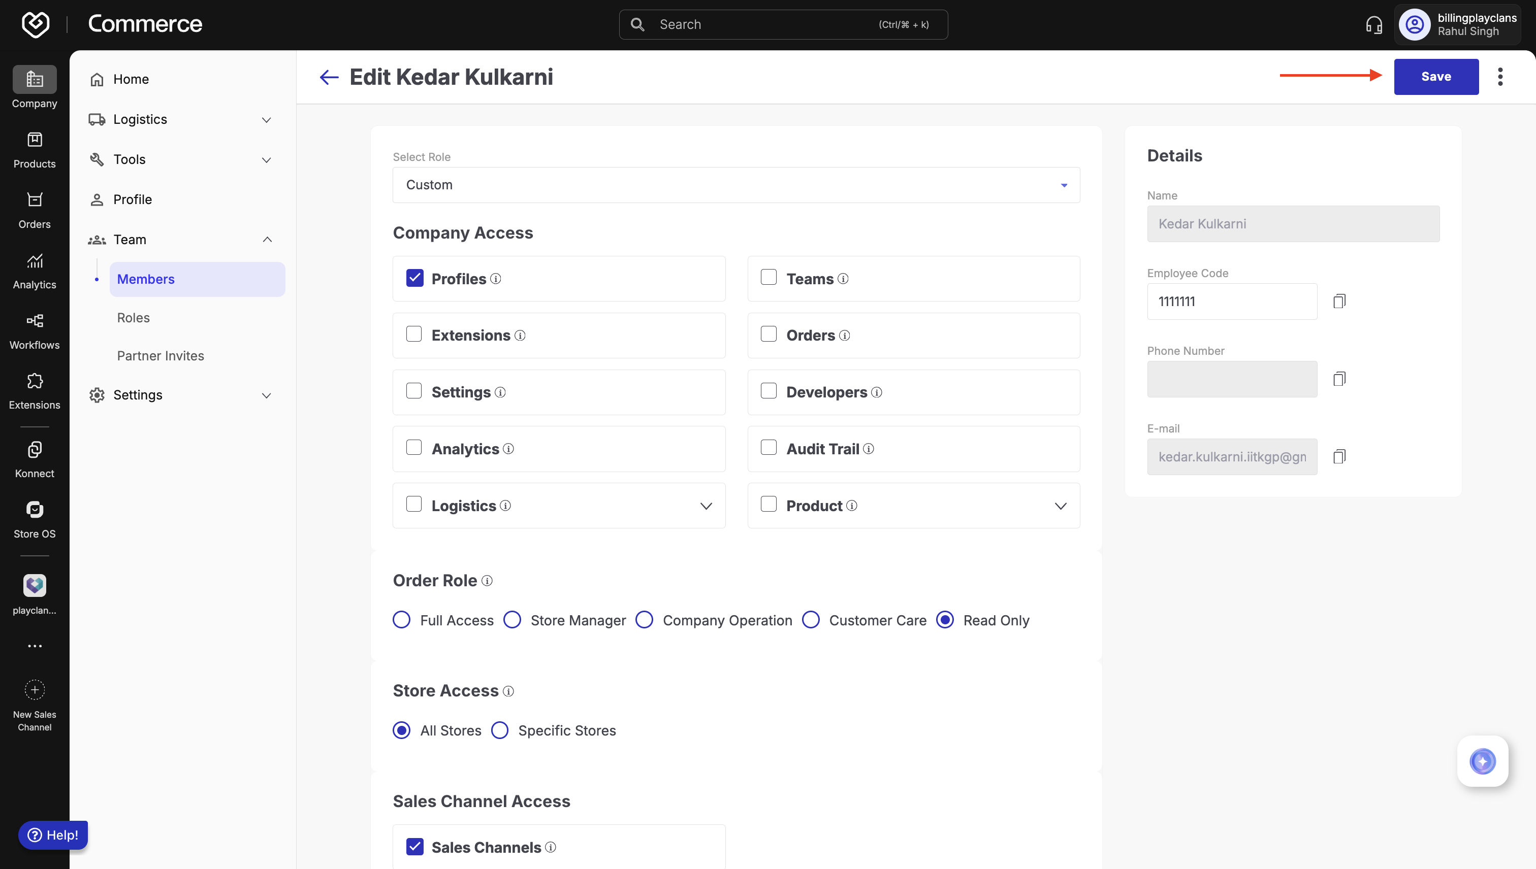1536x869 pixels.
Task: Open the floating AI assistant button
Action: (1482, 761)
